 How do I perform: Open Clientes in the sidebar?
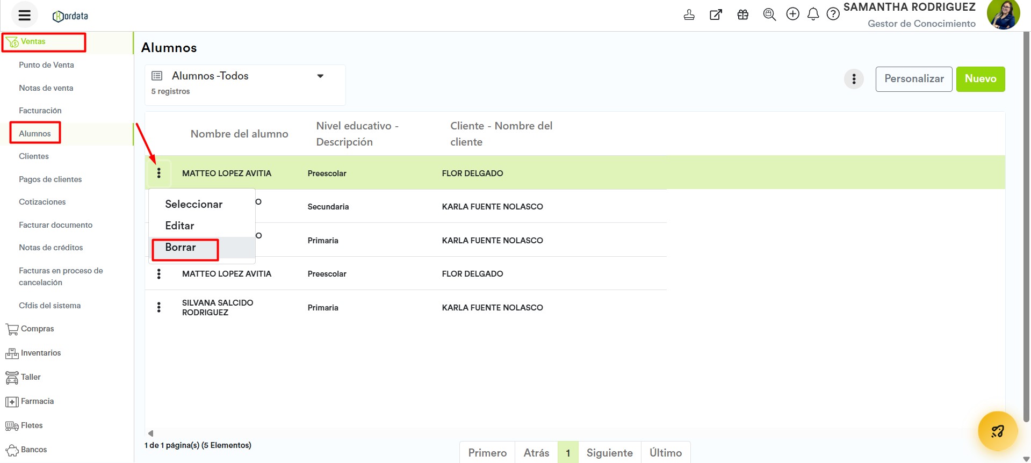[x=34, y=156]
